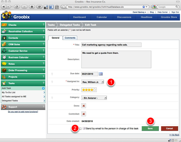Open Dashboard in top navigation
181x142 pixels.
click(79, 17)
